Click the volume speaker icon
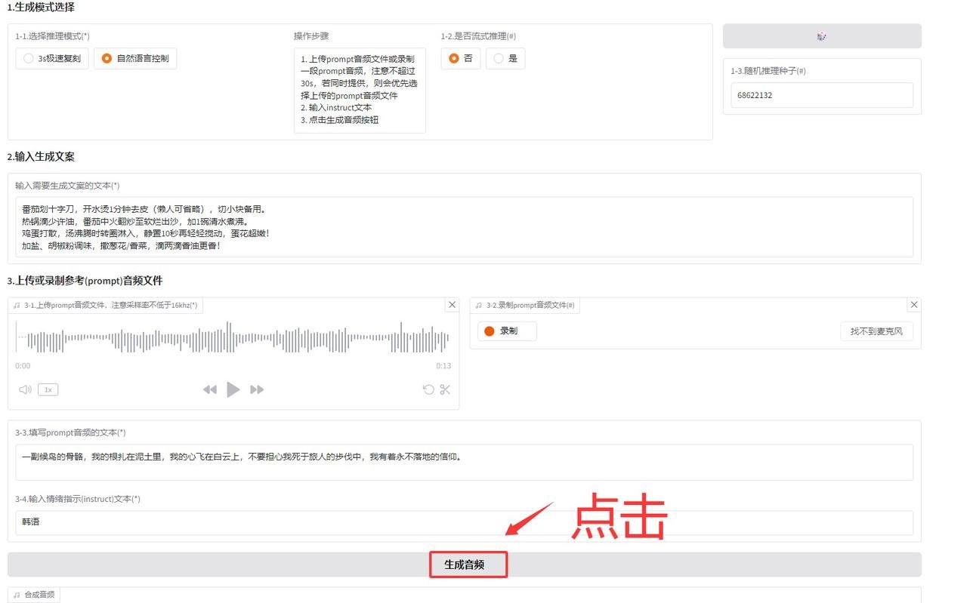 (25, 389)
